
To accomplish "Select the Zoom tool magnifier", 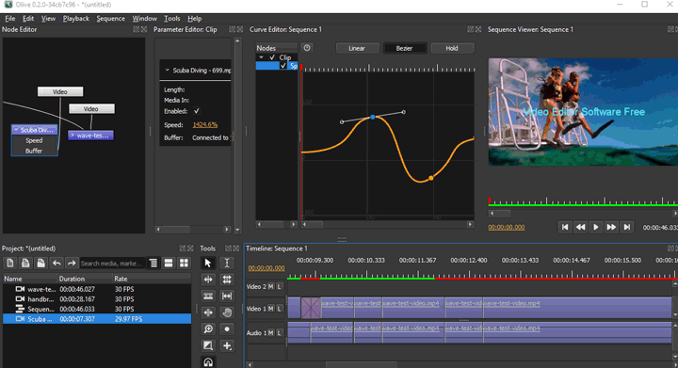I will 208,329.
